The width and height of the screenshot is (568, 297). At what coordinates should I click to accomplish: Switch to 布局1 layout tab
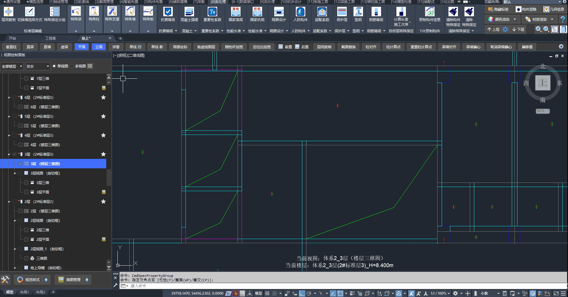pos(25,292)
